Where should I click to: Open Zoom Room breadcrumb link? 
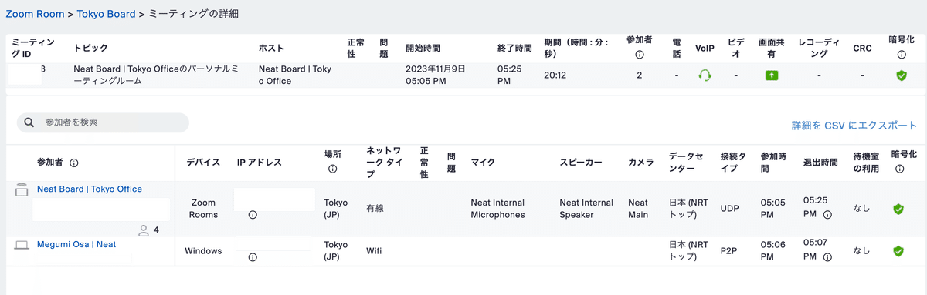36,15
